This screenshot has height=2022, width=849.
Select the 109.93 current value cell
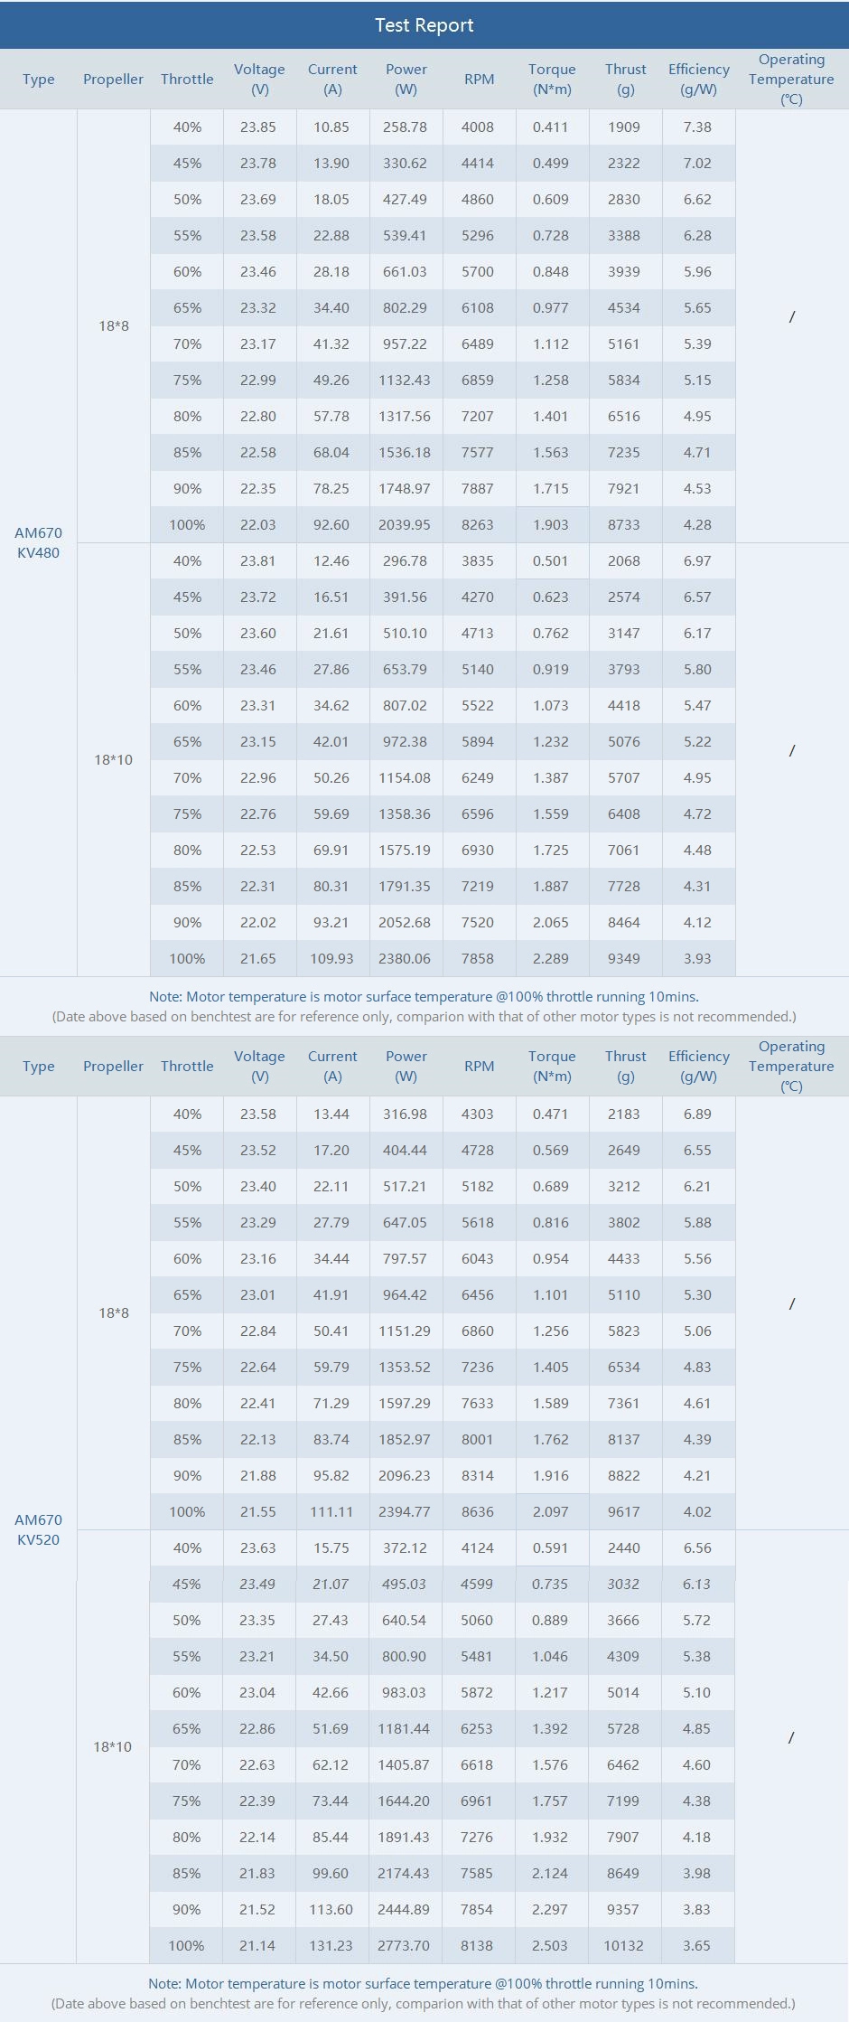[331, 958]
